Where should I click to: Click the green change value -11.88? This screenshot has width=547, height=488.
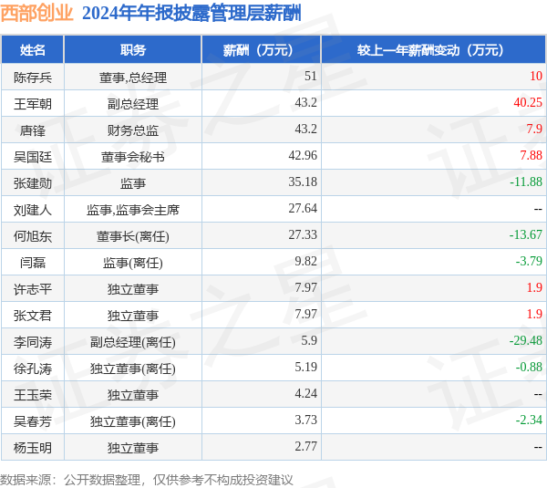click(526, 182)
